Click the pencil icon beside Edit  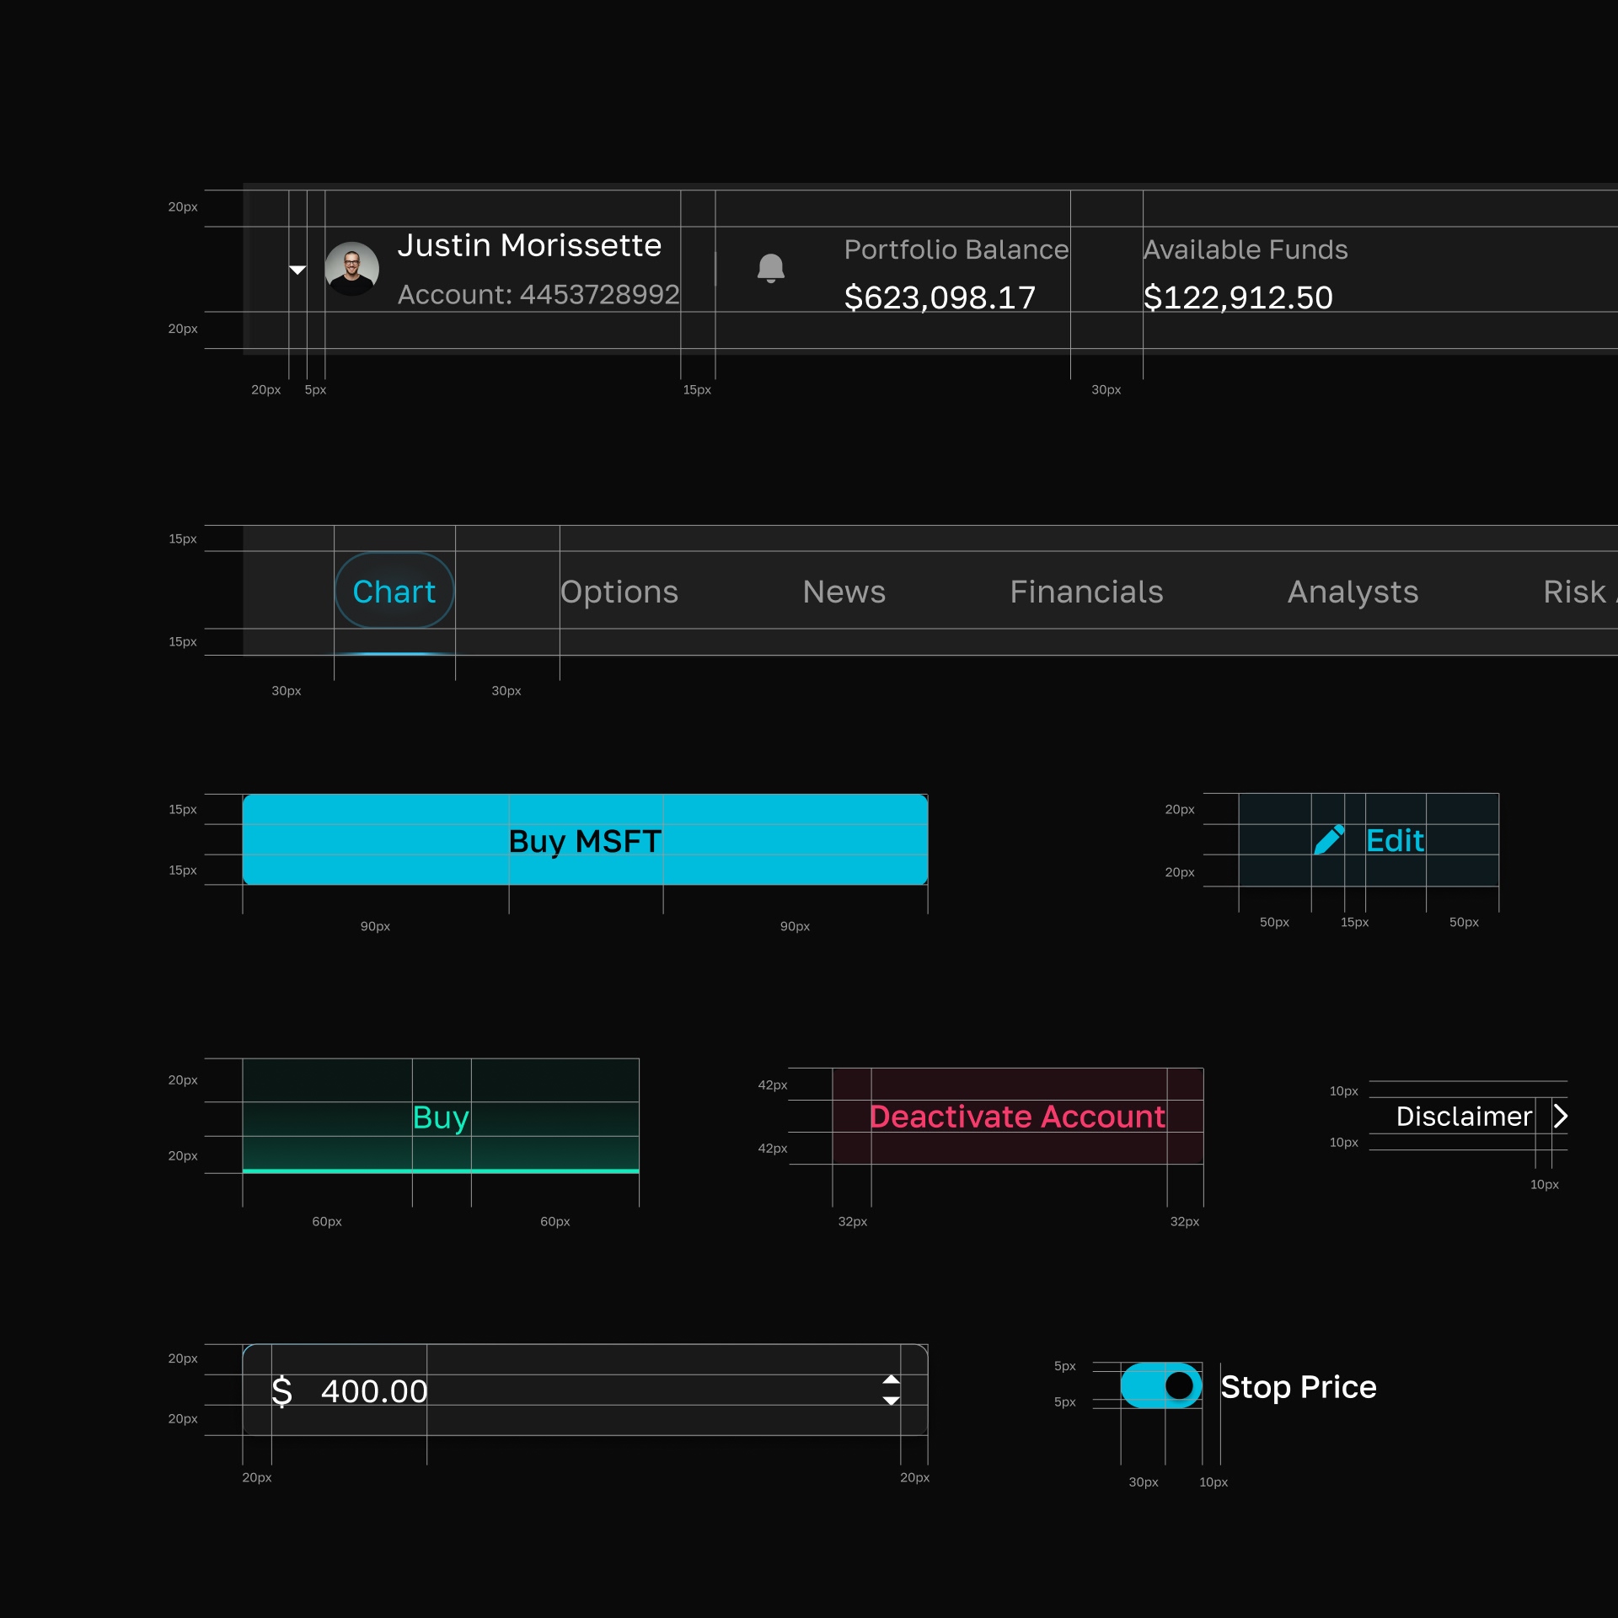tap(1329, 840)
